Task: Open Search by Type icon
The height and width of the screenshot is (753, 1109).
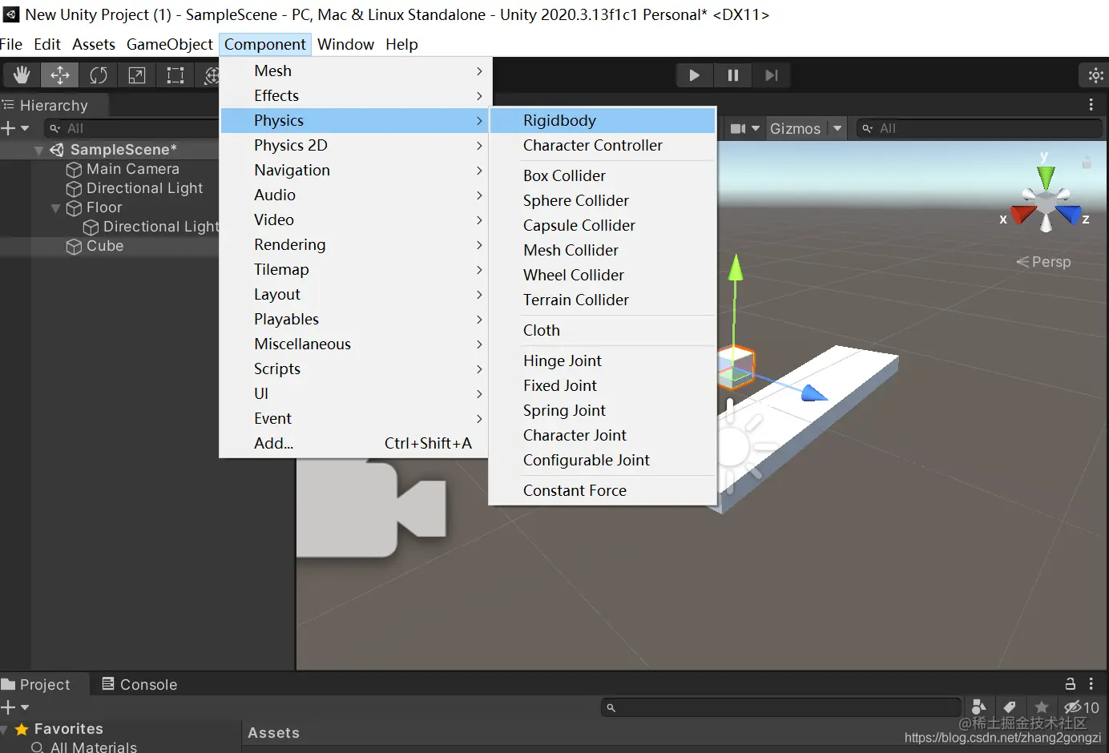Action: pyautogui.click(x=978, y=707)
